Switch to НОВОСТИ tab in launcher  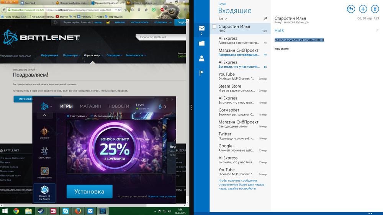pos(119,106)
